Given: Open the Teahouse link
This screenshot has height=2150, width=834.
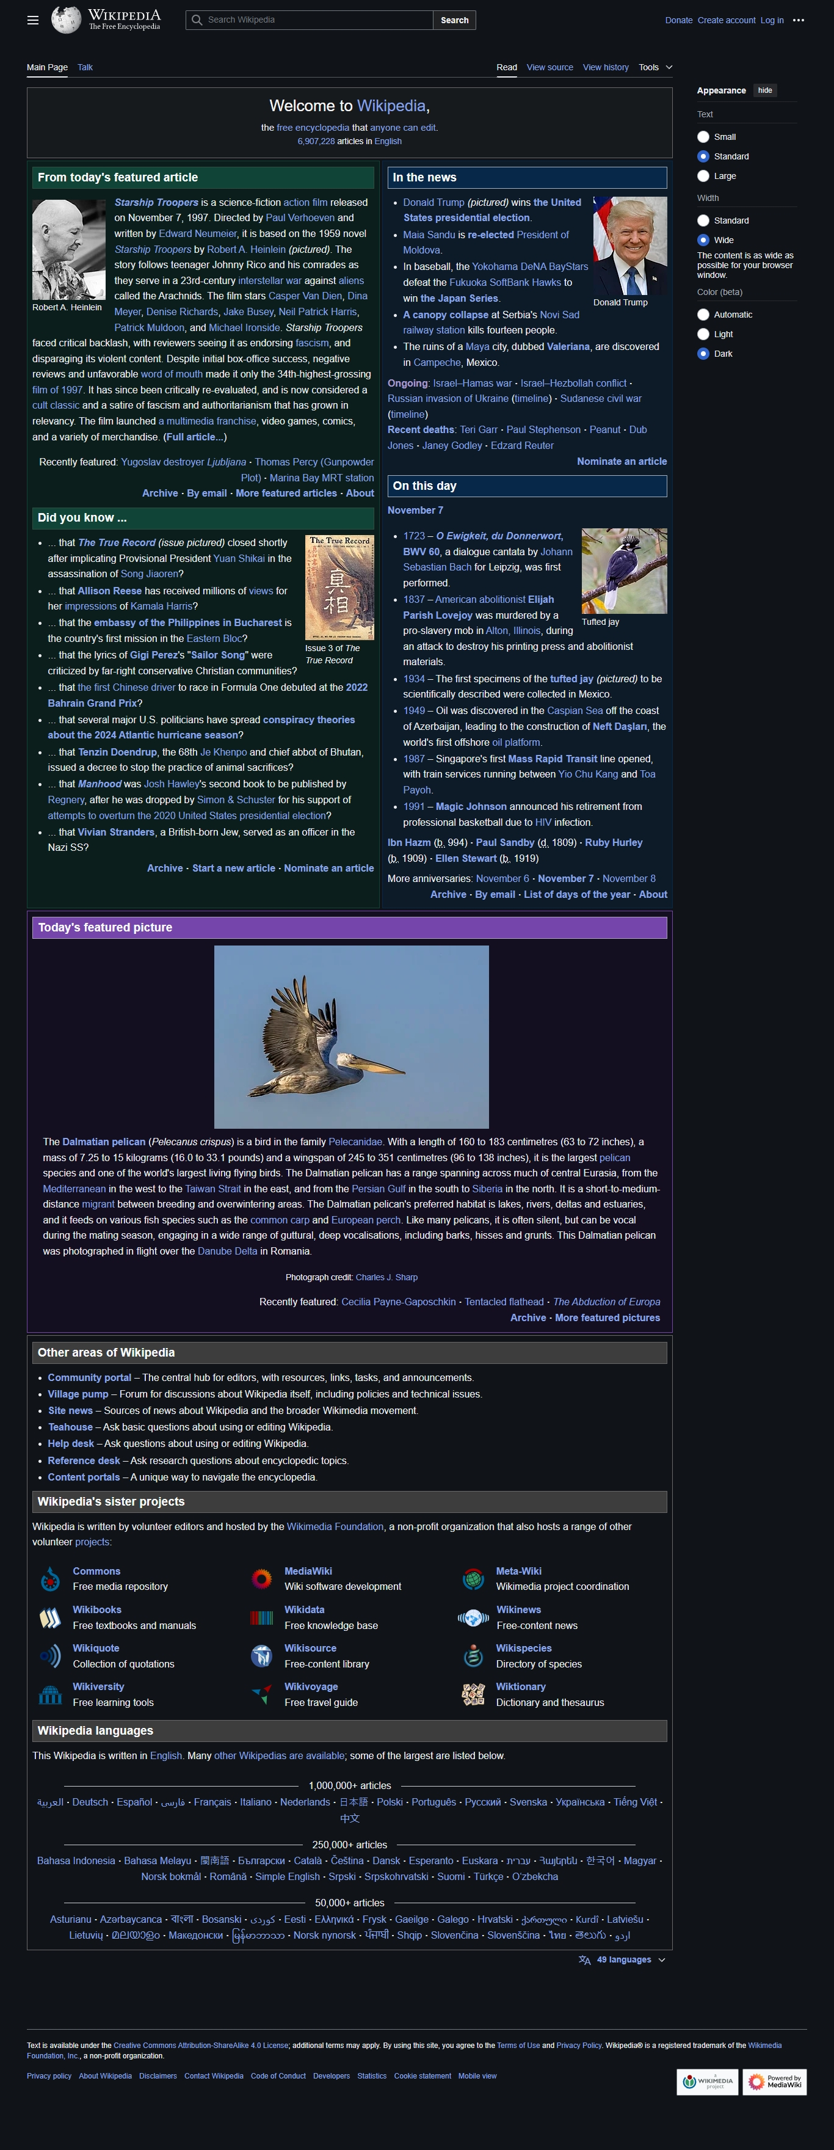Looking at the screenshot, I should (70, 1427).
